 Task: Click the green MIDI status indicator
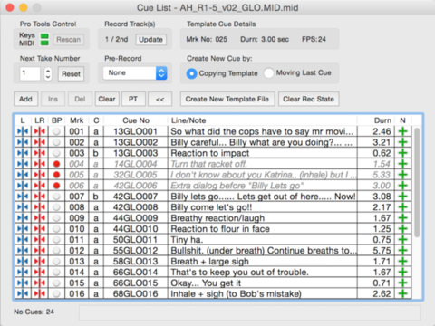click(44, 43)
